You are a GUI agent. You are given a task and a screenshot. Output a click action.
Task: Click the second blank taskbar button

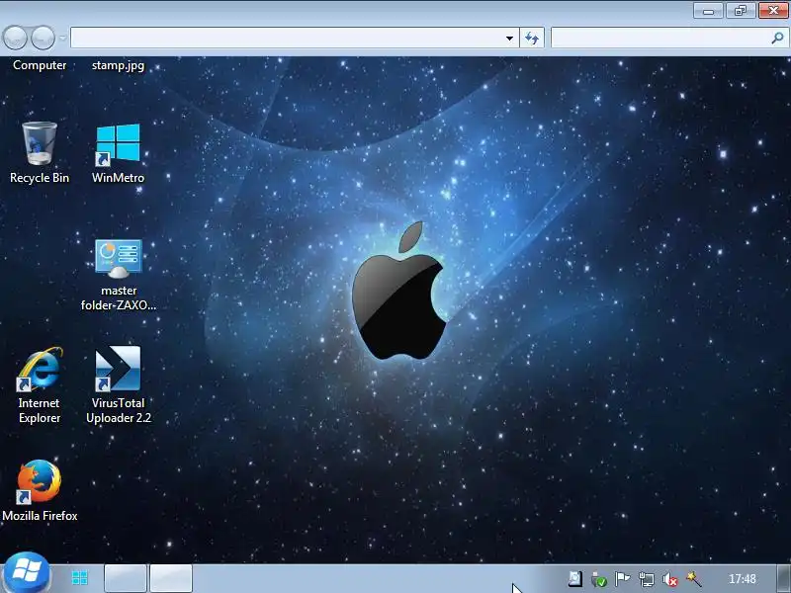pyautogui.click(x=171, y=578)
